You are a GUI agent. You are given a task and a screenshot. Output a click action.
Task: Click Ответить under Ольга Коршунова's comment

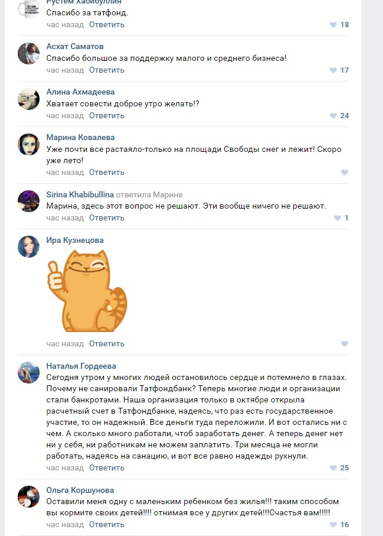point(106,524)
